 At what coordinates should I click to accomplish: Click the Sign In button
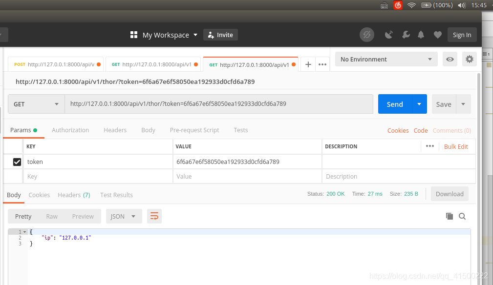462,35
